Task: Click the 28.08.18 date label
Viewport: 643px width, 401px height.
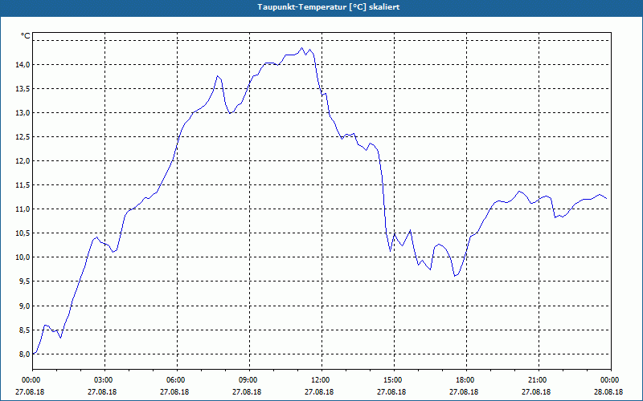Action: [608, 392]
